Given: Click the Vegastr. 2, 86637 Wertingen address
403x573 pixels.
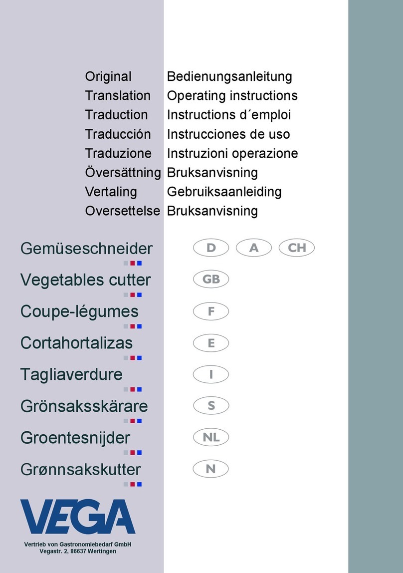Looking at the screenshot, I should tap(78, 551).
